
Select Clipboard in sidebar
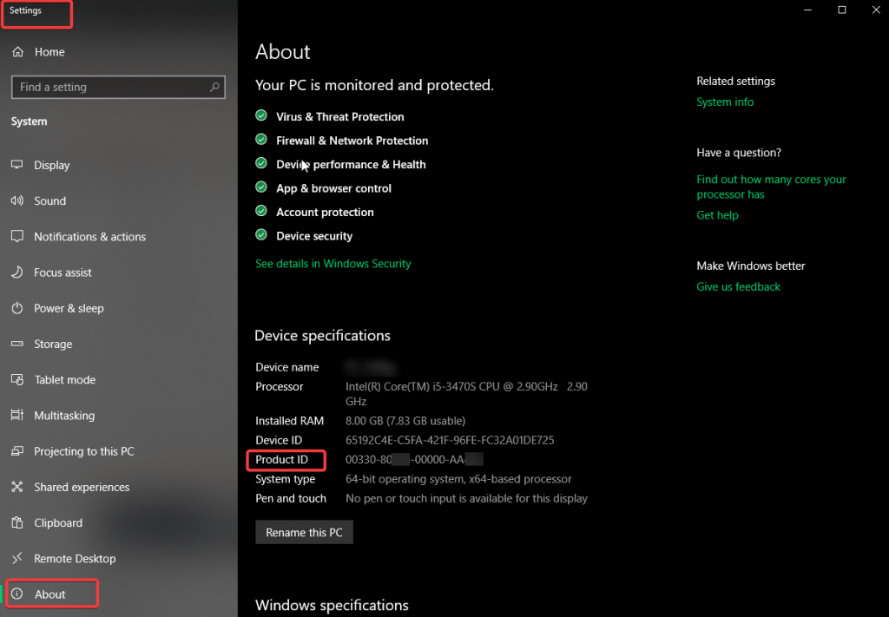pos(58,523)
